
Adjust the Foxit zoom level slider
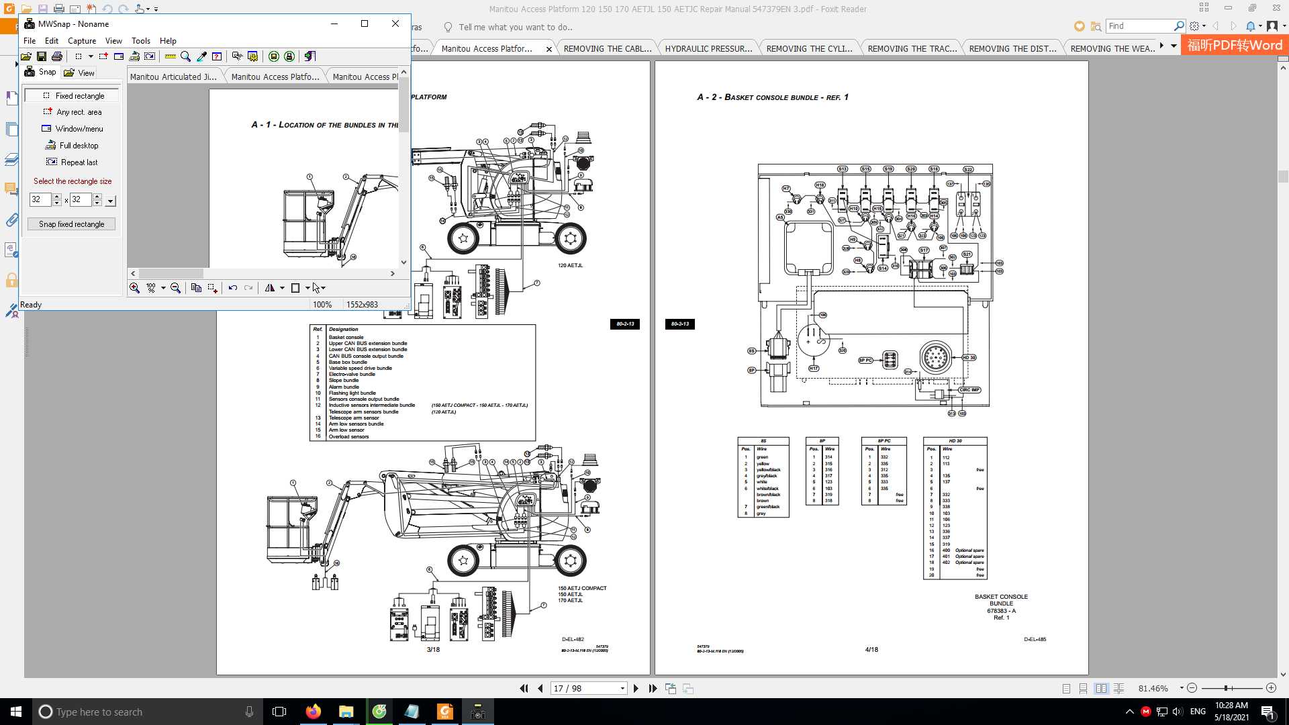pyautogui.click(x=1226, y=689)
